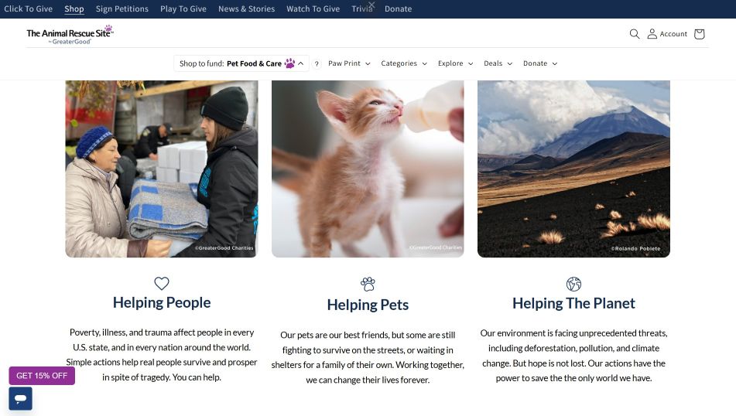
Task: Open the Deals dropdown menu
Action: (x=498, y=63)
